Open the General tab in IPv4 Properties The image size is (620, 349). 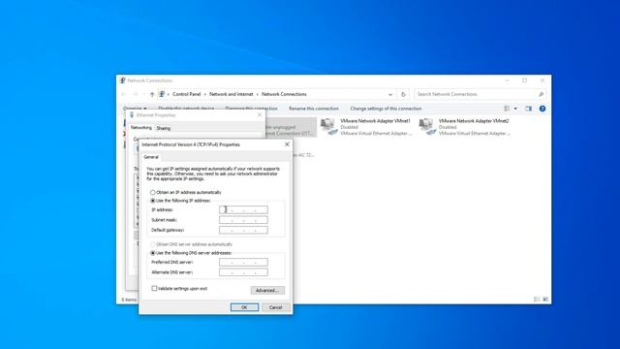pyautogui.click(x=151, y=157)
